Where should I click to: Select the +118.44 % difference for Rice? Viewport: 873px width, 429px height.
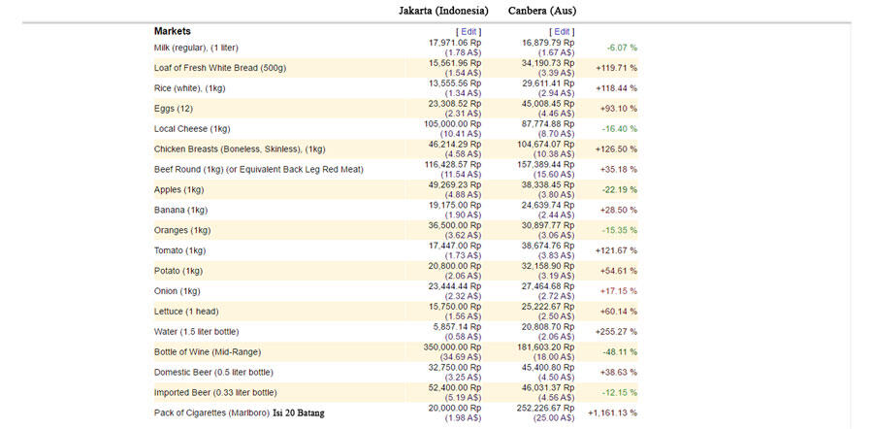click(x=617, y=88)
